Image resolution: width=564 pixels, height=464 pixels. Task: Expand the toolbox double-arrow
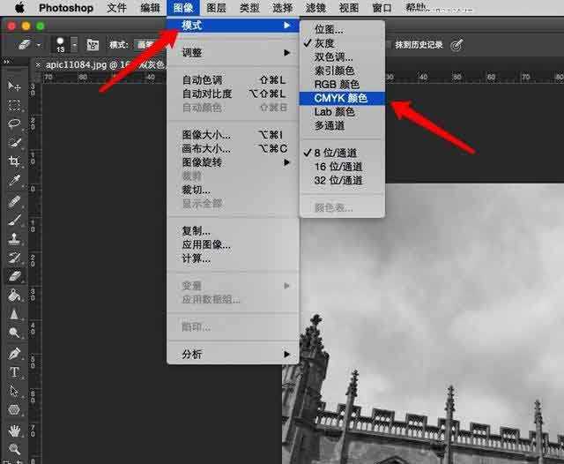[7, 62]
